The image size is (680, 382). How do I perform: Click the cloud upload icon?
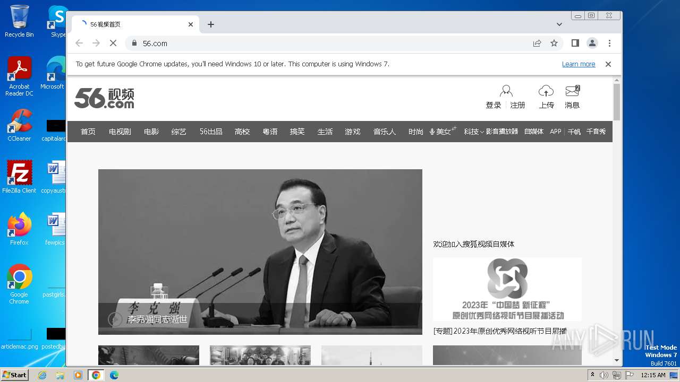(x=546, y=91)
